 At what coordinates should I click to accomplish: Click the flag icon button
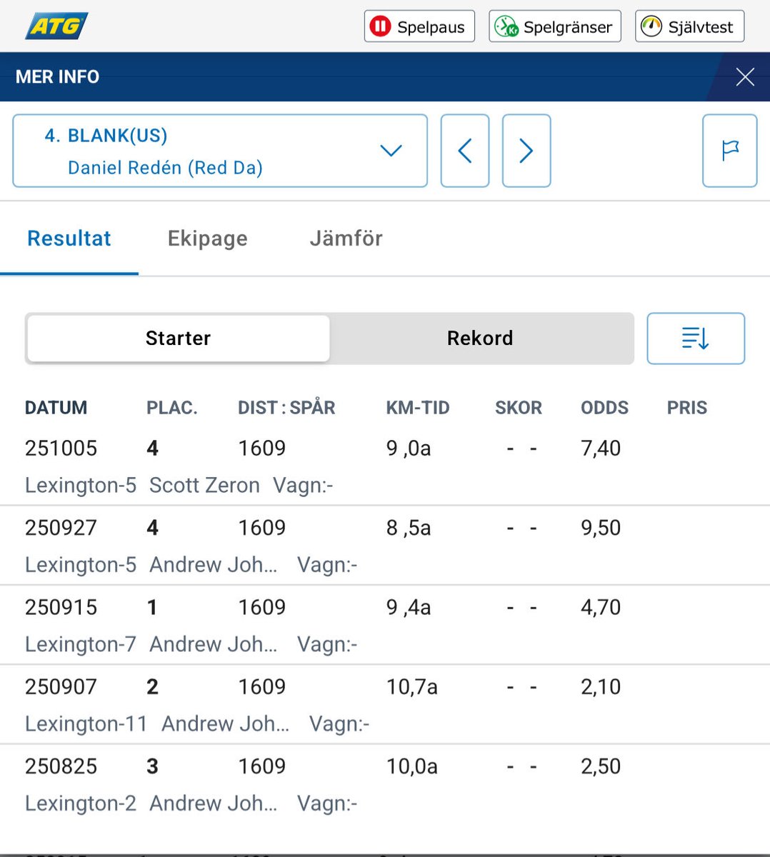(729, 151)
